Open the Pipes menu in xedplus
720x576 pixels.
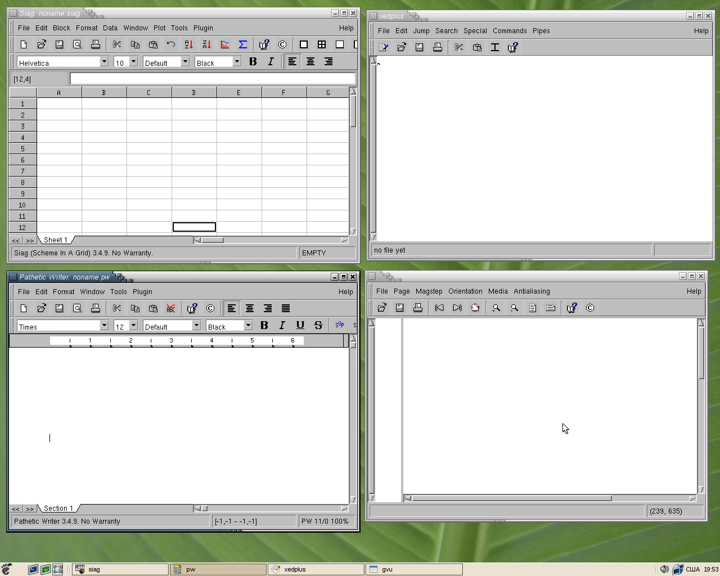541,31
